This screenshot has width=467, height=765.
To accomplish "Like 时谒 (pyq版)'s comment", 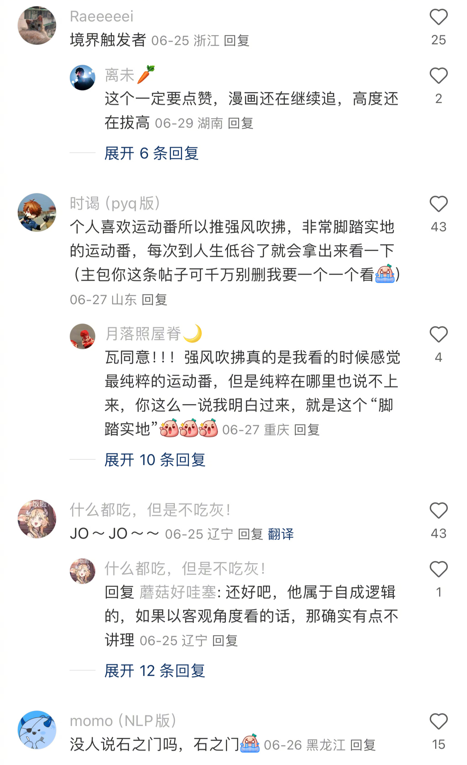I will coord(438,204).
